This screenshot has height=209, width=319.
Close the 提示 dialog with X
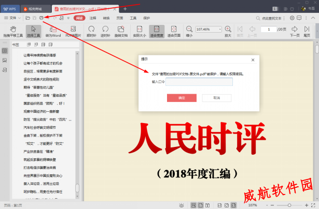[253, 60]
